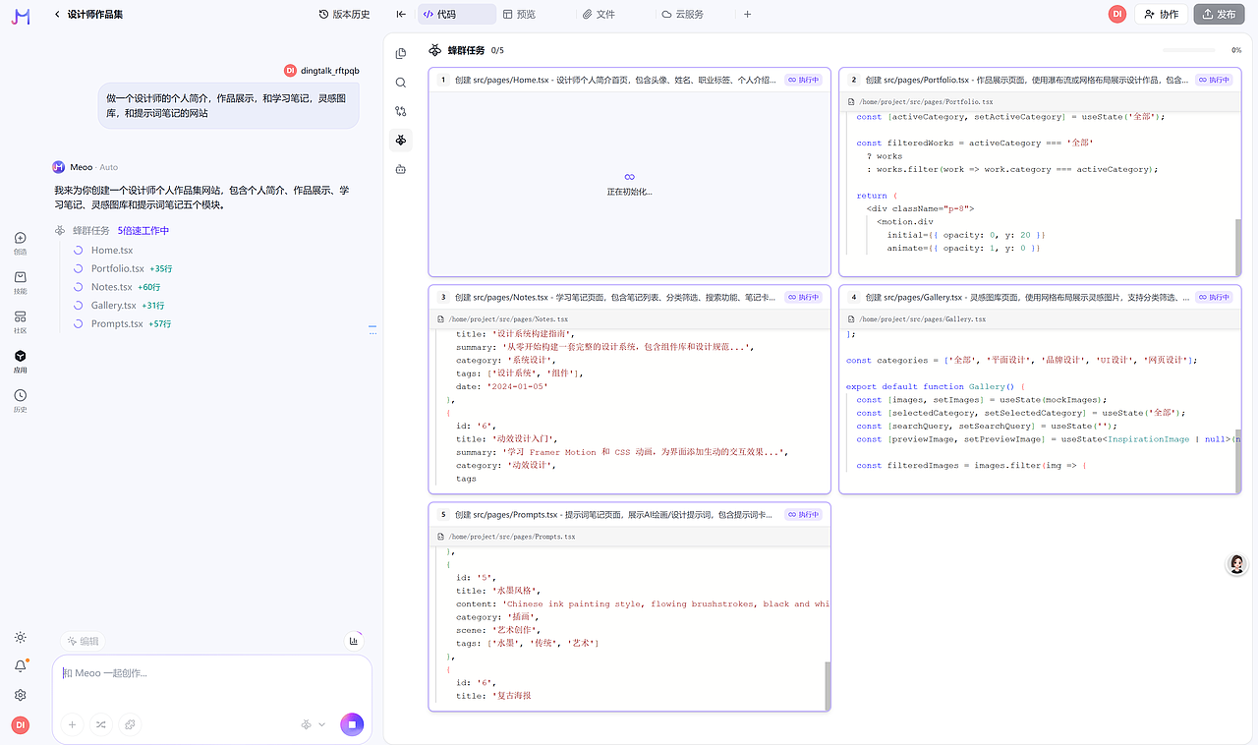The width and height of the screenshot is (1258, 745).
Task: Open the ellipsis options beside the chat panel
Action: tap(372, 332)
